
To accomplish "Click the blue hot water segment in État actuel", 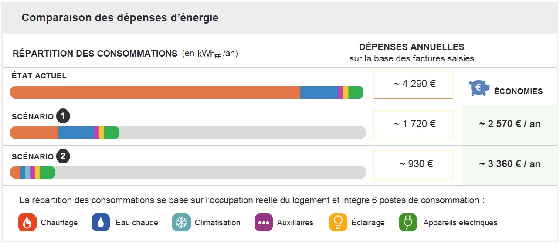I will (319, 93).
